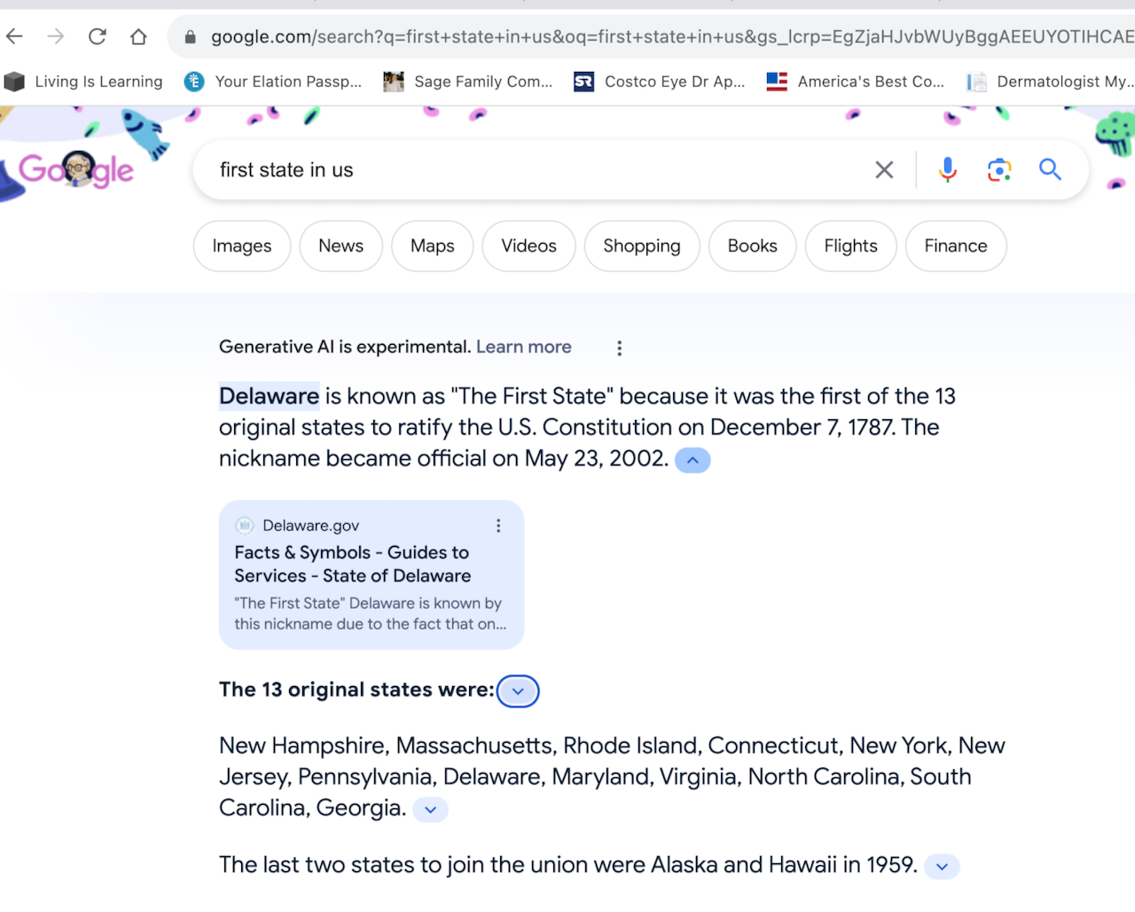Image resolution: width=1135 pixels, height=912 pixels.
Task: Expand the original states list details
Action: [431, 809]
